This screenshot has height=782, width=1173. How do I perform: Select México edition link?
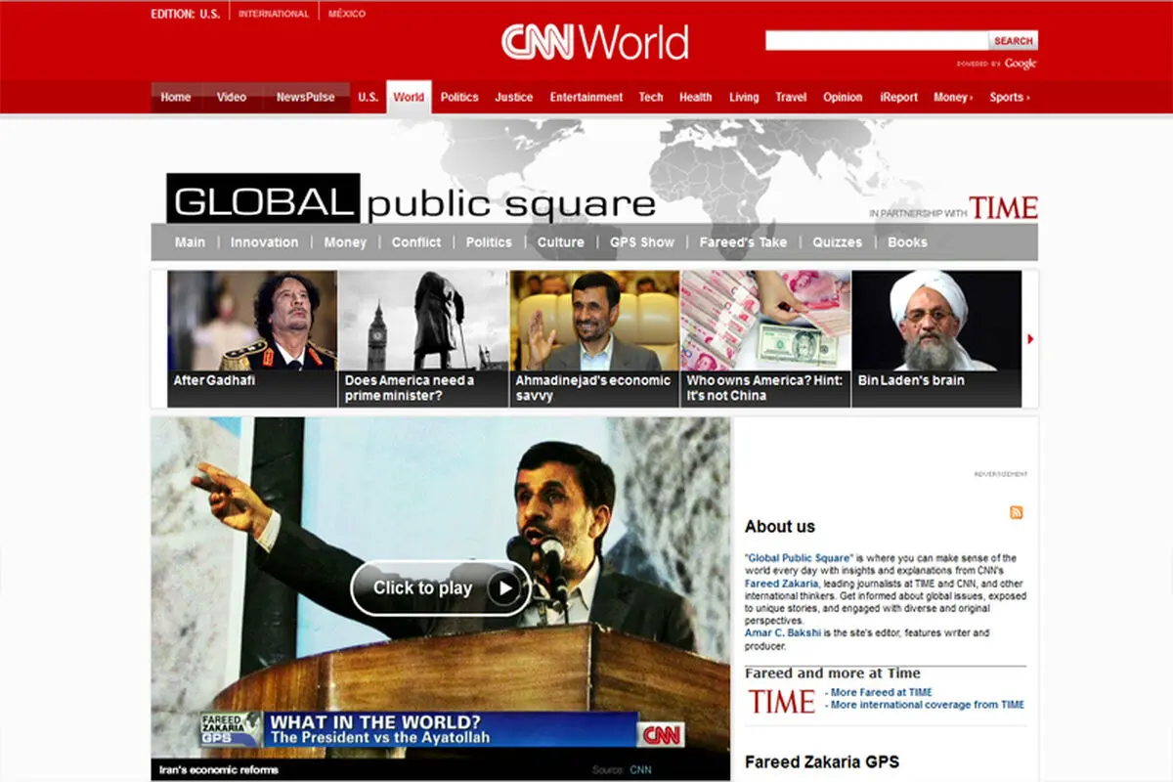[x=347, y=14]
